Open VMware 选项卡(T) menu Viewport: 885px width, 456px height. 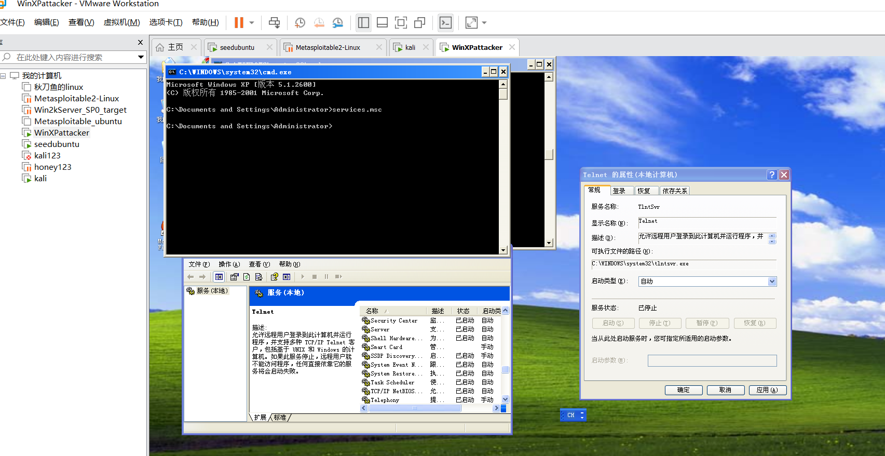click(166, 22)
